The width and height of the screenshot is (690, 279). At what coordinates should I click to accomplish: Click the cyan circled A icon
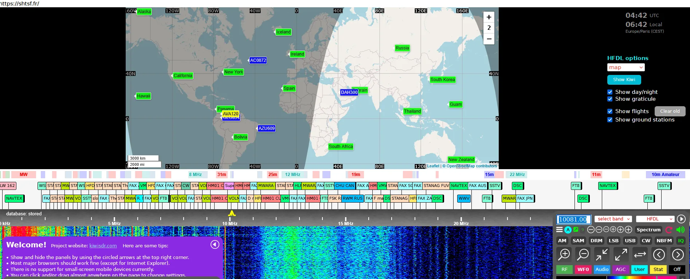point(568,230)
